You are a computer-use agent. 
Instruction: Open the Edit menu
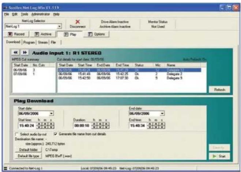(15, 14)
